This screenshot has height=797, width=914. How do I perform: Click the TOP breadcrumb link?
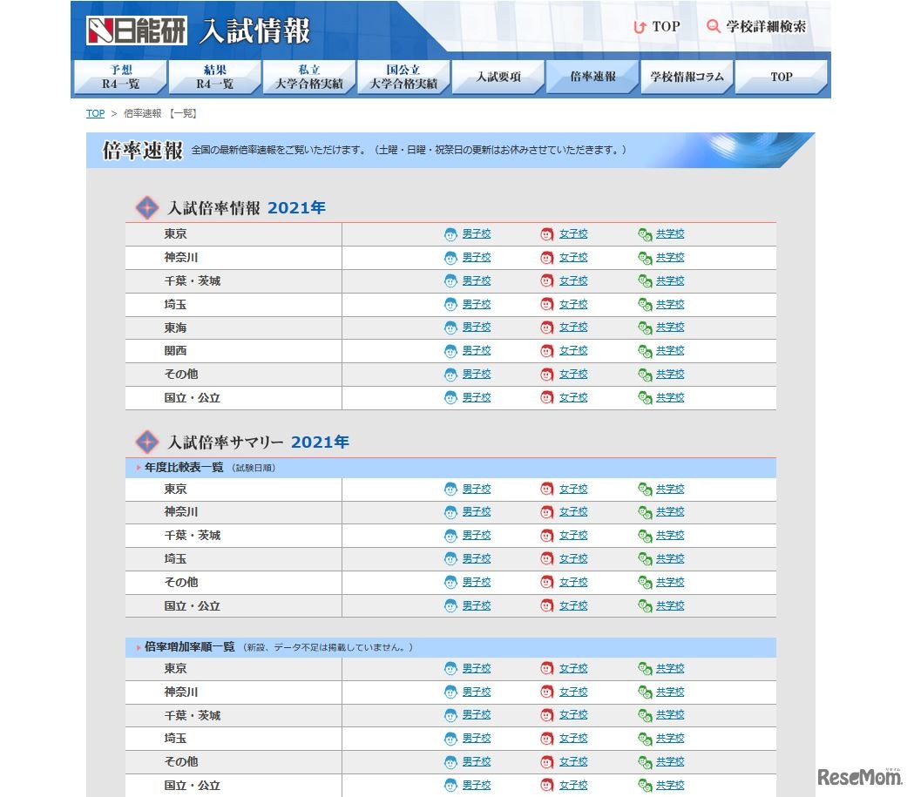[x=96, y=113]
